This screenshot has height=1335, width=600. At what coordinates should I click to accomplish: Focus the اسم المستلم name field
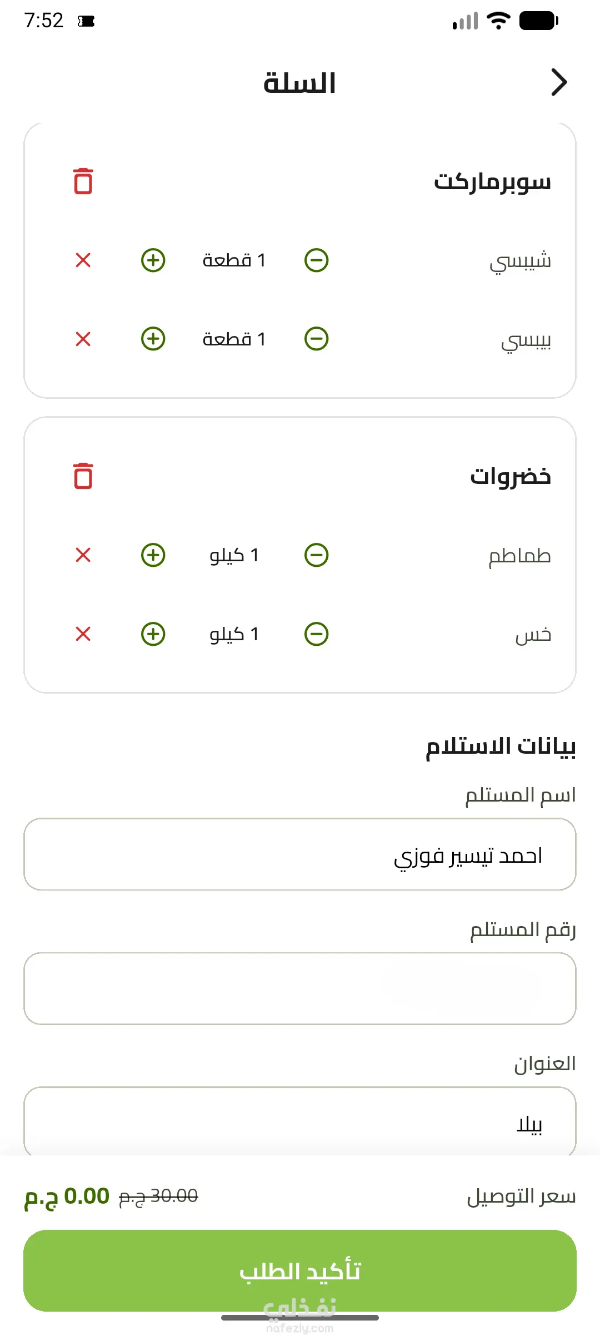point(300,854)
